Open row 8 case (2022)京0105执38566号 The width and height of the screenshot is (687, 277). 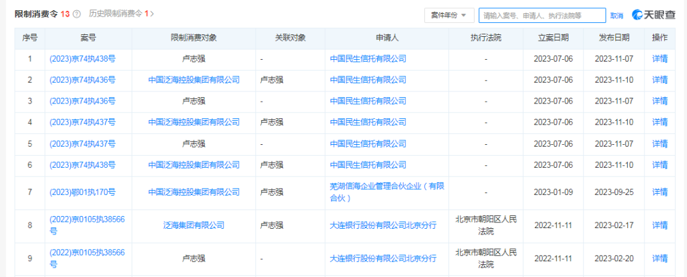(87, 226)
